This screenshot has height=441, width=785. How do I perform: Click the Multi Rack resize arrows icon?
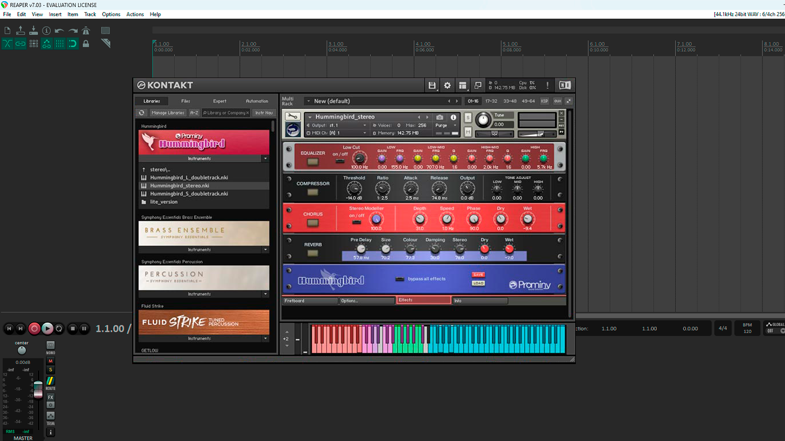(x=569, y=101)
